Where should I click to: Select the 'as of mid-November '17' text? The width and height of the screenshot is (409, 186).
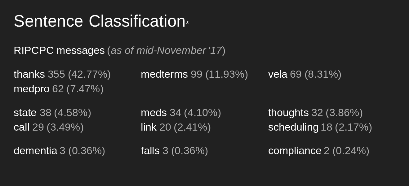point(166,50)
